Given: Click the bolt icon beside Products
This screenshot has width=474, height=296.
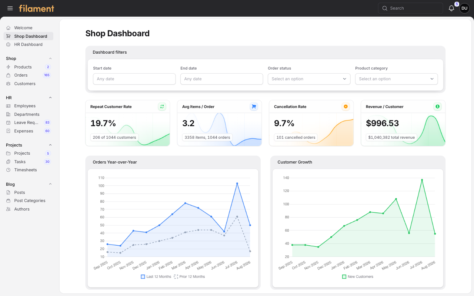Looking at the screenshot, I should [9, 67].
